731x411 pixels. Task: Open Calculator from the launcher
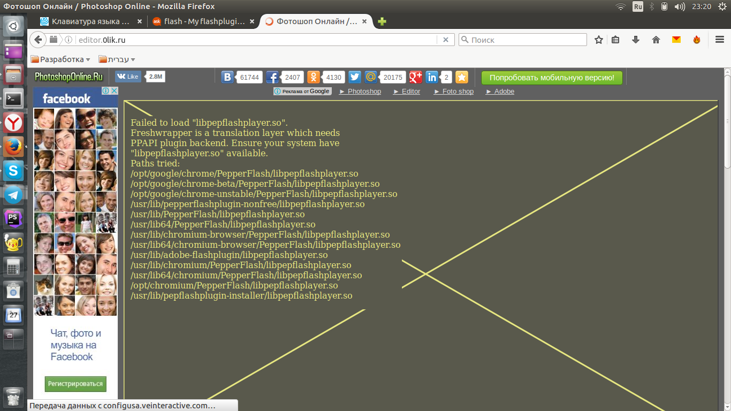pyautogui.click(x=13, y=267)
